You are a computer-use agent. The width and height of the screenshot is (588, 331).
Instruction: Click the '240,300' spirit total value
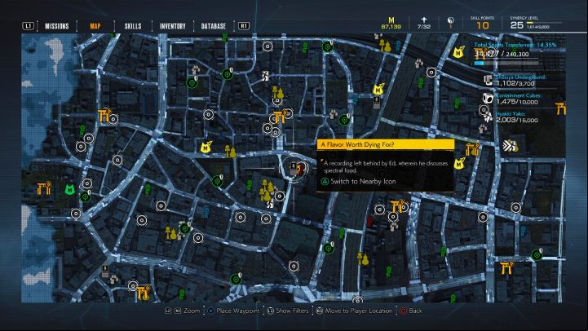coord(517,55)
